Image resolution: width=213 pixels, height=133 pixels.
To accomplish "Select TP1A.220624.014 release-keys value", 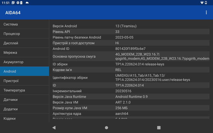I will click(140, 64).
